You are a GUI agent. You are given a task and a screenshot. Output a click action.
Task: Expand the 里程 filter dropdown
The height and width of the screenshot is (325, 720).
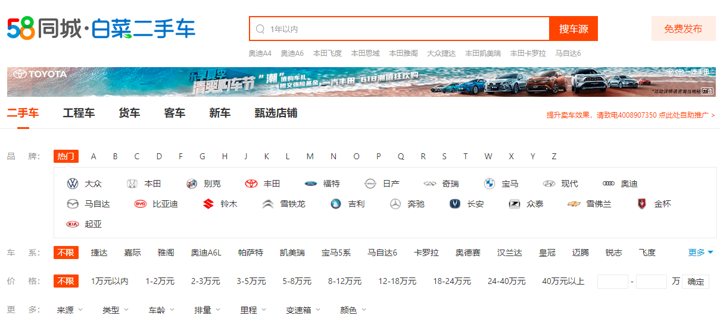(253, 310)
